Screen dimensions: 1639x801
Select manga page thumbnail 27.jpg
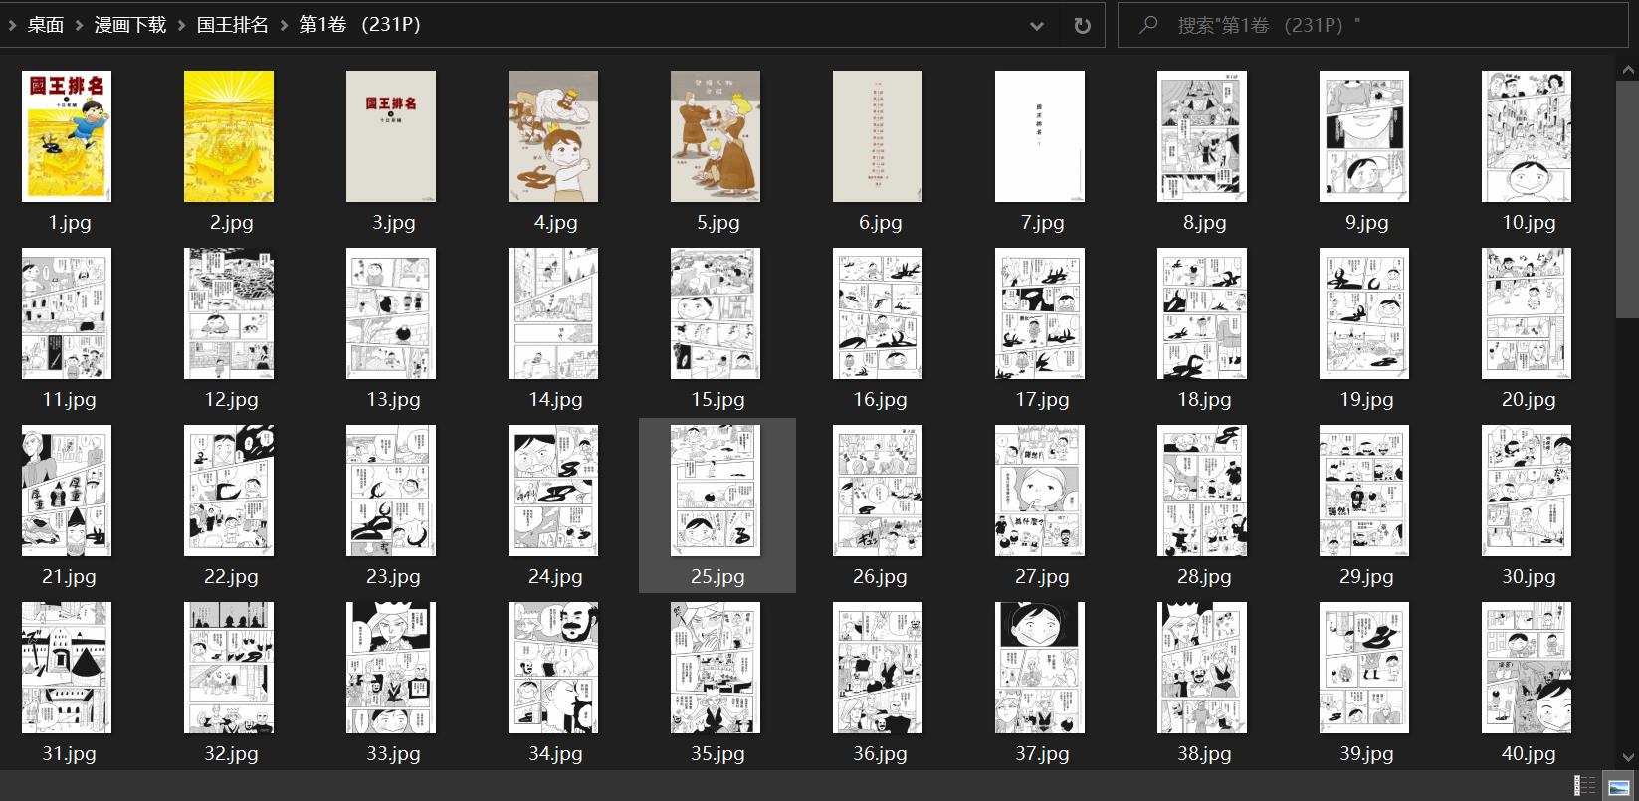click(1041, 491)
